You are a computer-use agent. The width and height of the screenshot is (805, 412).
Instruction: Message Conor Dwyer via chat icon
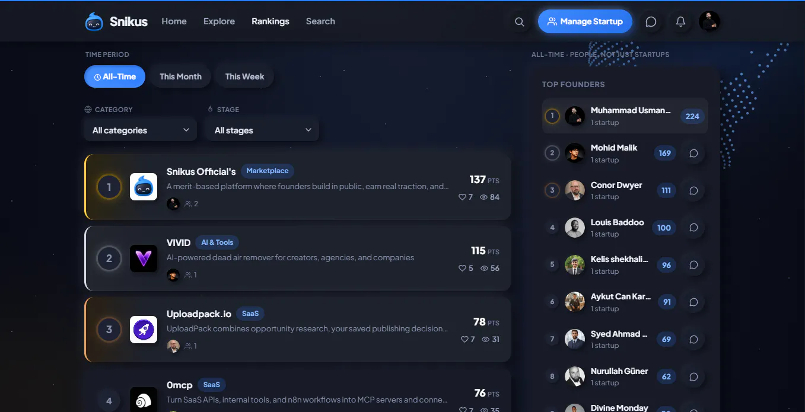(693, 190)
